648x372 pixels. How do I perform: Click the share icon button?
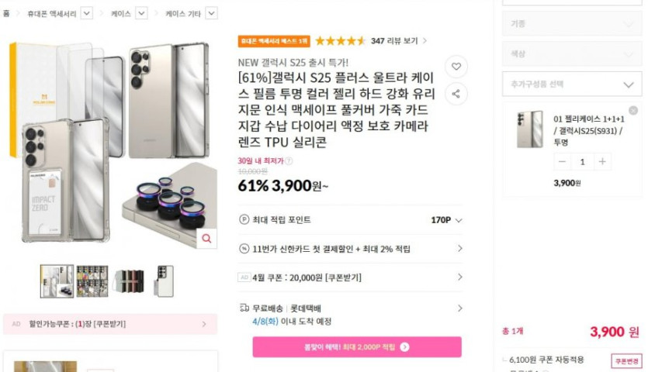(456, 94)
